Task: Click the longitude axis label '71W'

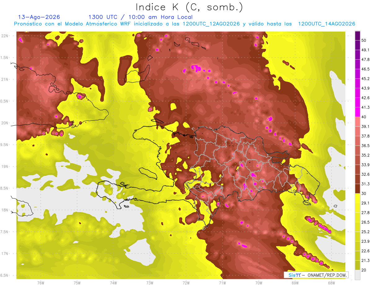Action: pos(222,283)
